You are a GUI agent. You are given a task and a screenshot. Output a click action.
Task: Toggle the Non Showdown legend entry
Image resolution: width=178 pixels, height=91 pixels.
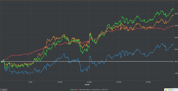point(84,90)
